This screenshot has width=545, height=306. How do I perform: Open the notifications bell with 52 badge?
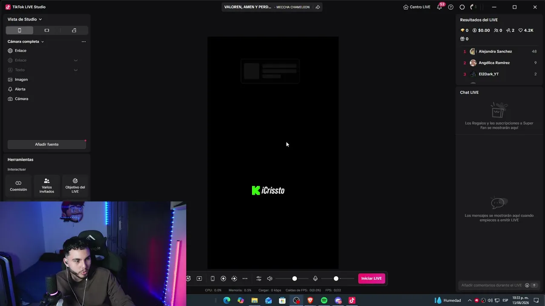pos(439,7)
